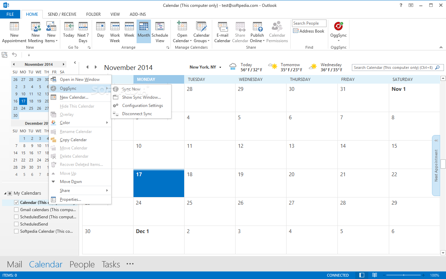This screenshot has width=446, height=279.
Task: Open the FILE tab
Action: [10, 14]
